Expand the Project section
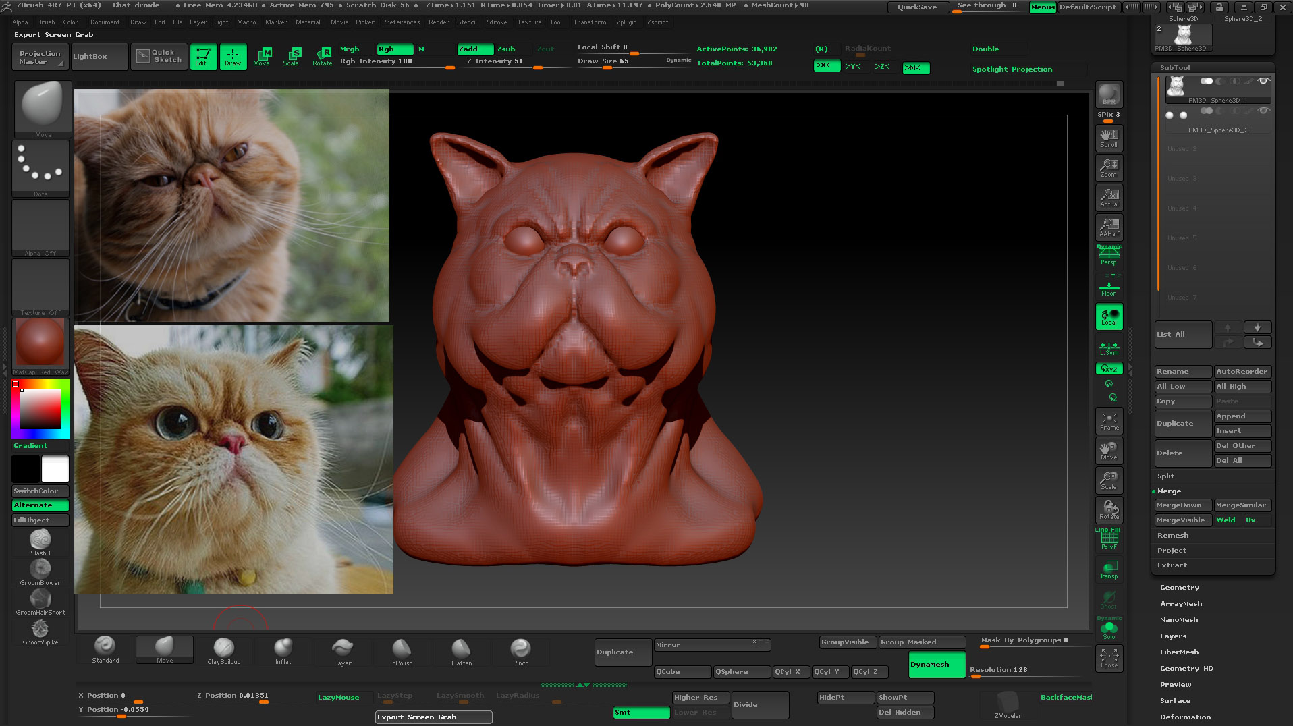Viewport: 1293px width, 726px height. pos(1172,551)
